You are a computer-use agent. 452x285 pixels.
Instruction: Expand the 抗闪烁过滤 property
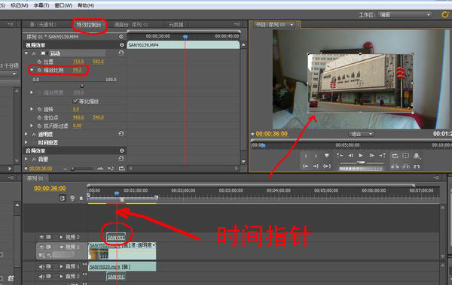coord(32,126)
